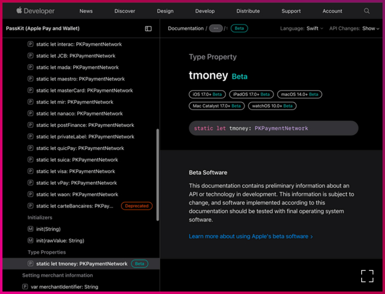Expand the collapsed breadcrumb ellipsis
Image resolution: width=385 pixels, height=294 pixels.
tap(216, 29)
